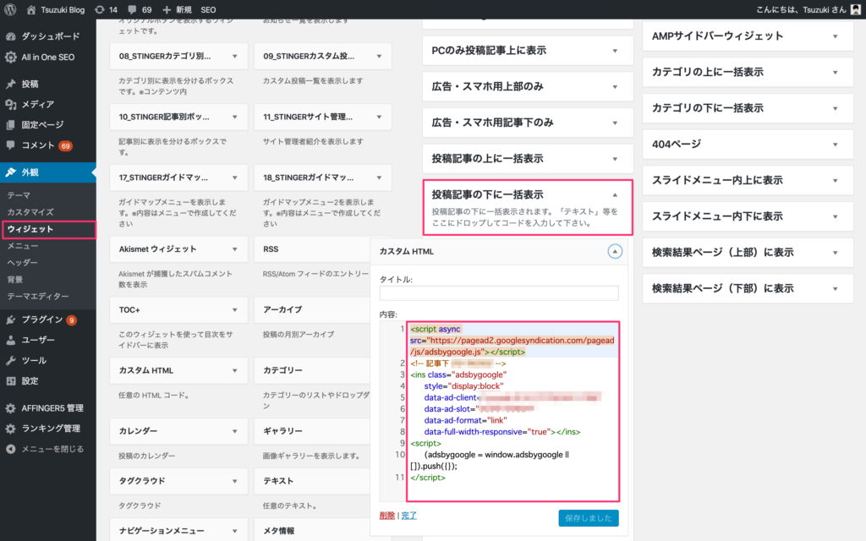Expand the スライドメニュー内上に表示 area

(835, 181)
